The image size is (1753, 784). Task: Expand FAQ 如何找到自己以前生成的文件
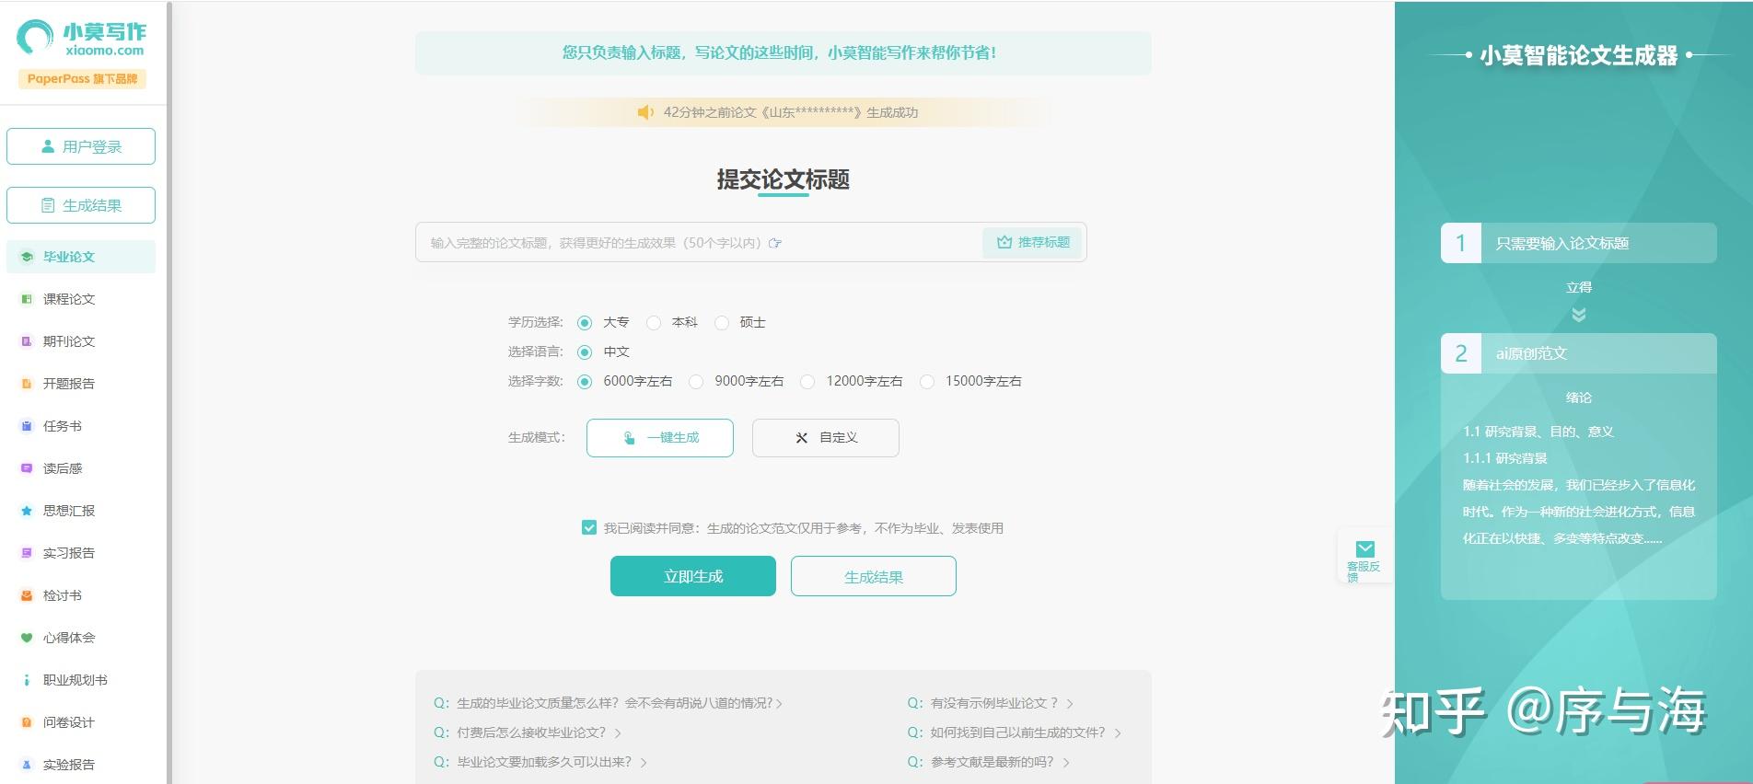[x=1015, y=732]
